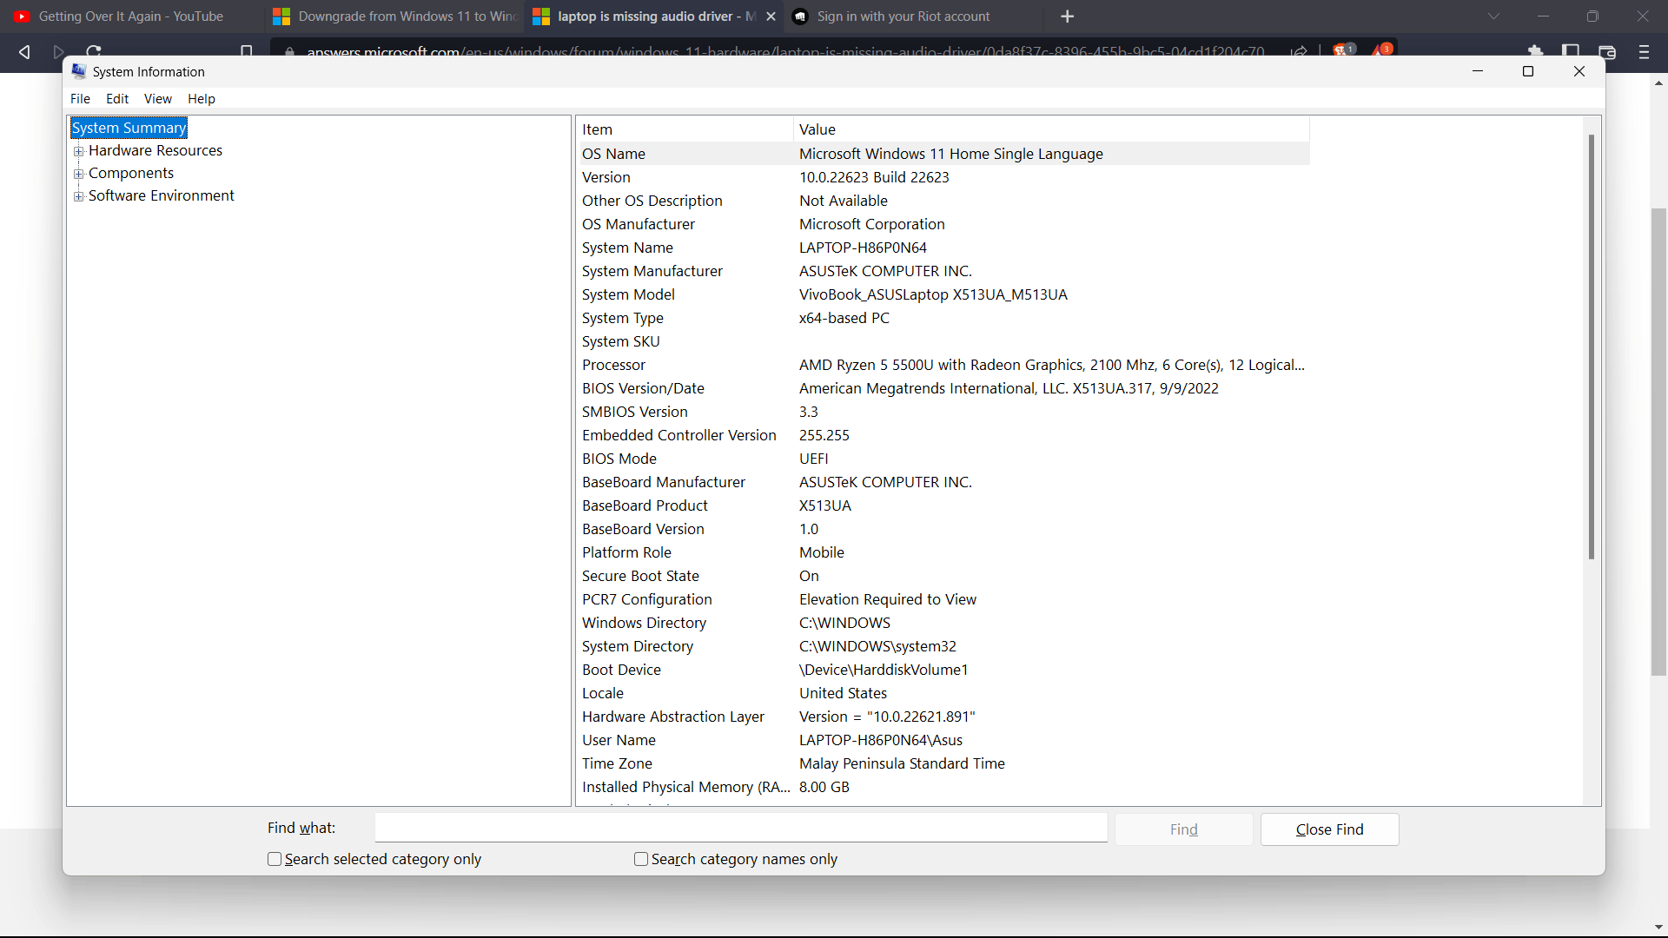Check Search category names only
This screenshot has width=1668, height=938.
tap(641, 859)
